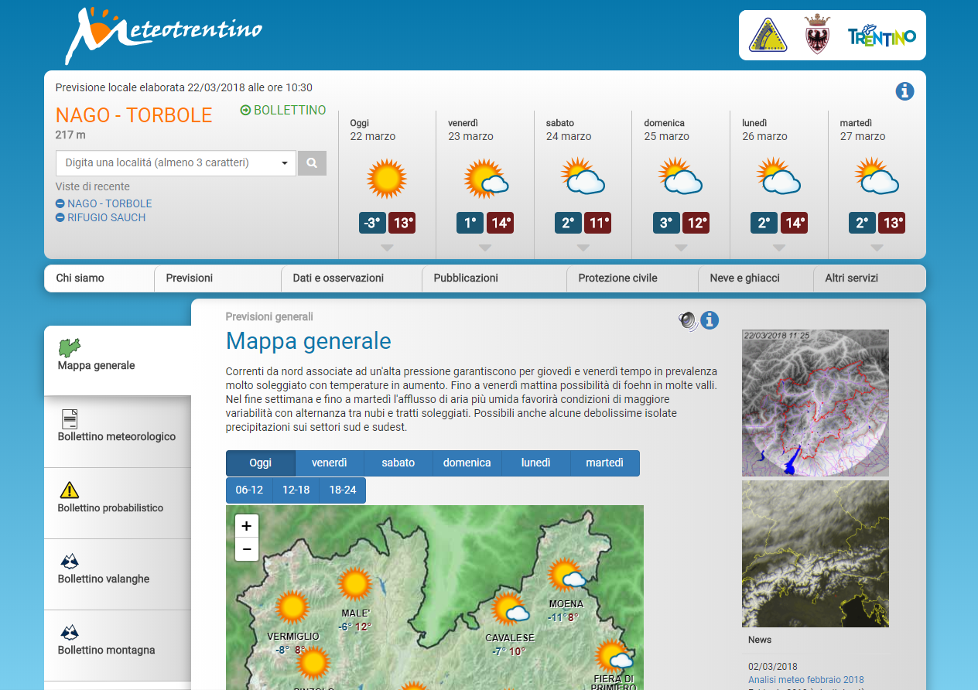
Task: Show the 12-18 time slot
Action: point(296,490)
